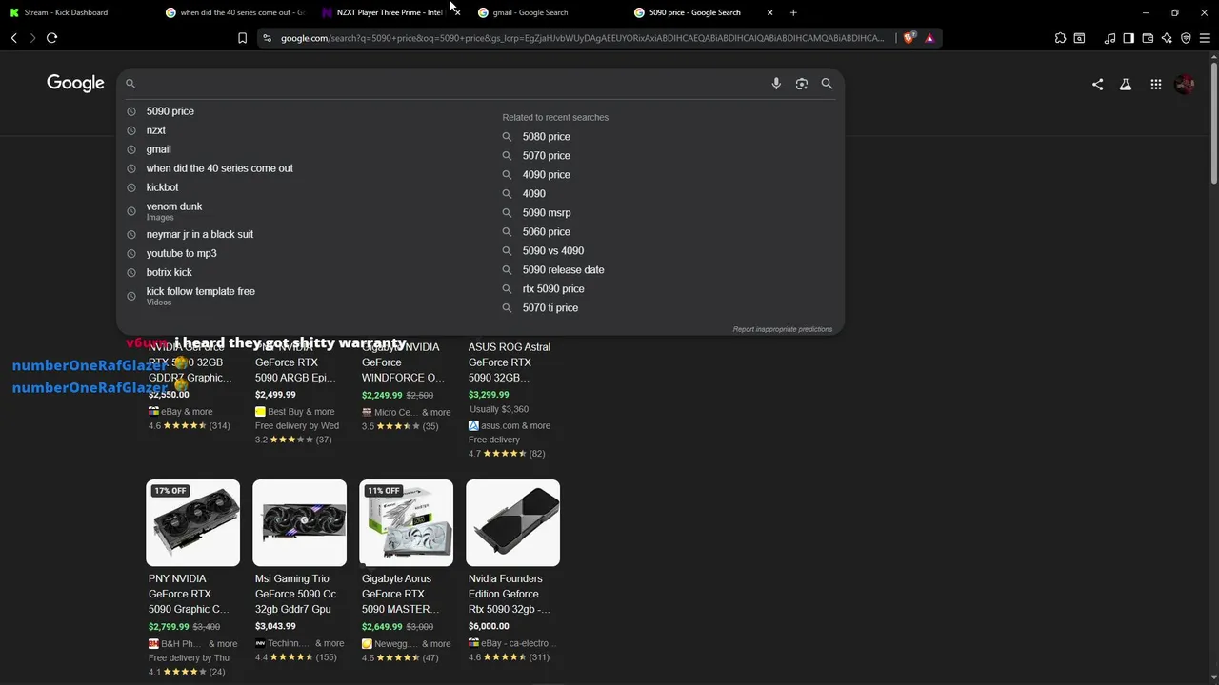Click the Google share icon
Viewport: 1219px width, 685px height.
tap(1097, 85)
